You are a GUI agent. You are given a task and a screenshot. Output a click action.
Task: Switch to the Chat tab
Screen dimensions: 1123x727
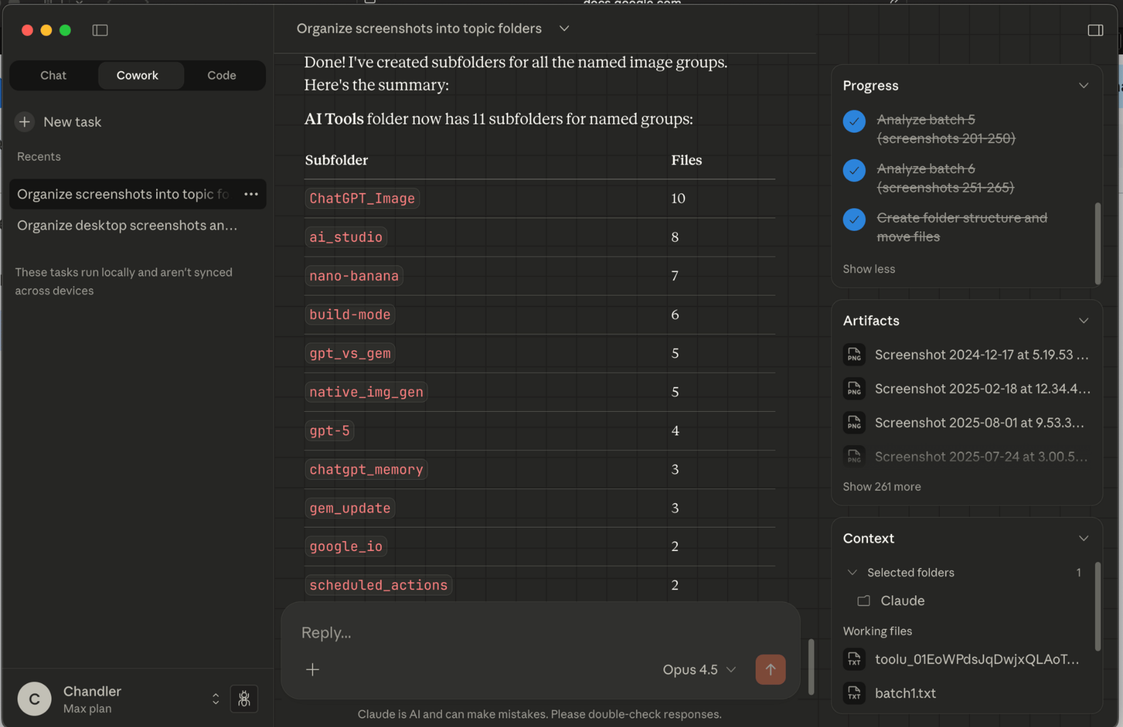coord(53,75)
